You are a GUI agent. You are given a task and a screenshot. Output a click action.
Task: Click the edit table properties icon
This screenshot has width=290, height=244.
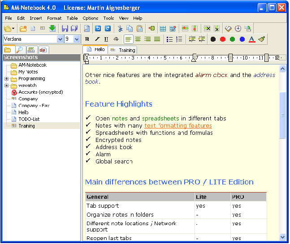coord(173,29)
